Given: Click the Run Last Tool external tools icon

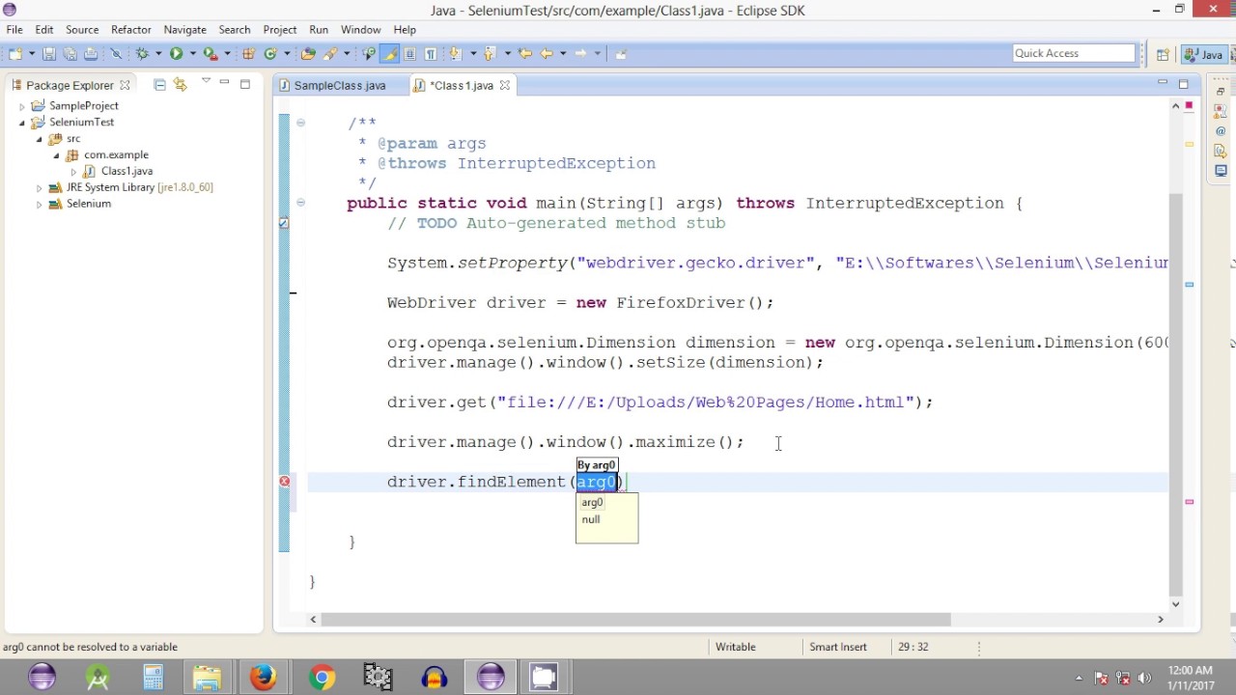Looking at the screenshot, I should pos(210,54).
